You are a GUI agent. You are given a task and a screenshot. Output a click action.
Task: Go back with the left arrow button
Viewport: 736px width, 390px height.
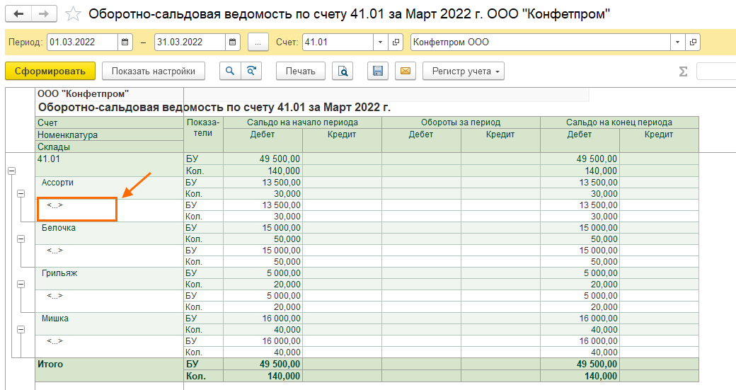pyautogui.click(x=19, y=14)
